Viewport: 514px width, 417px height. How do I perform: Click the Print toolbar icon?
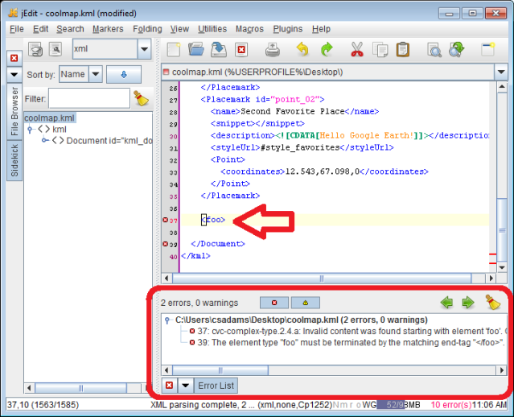[x=273, y=50]
